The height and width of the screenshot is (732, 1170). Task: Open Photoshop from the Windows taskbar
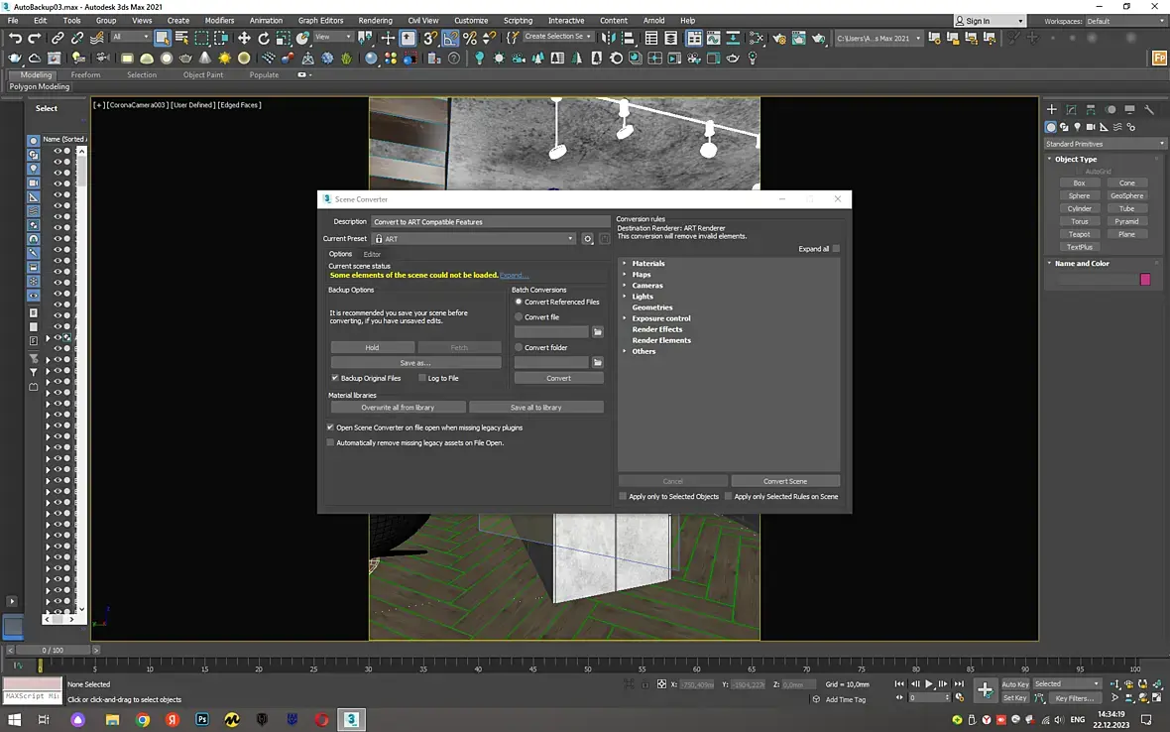(202, 719)
